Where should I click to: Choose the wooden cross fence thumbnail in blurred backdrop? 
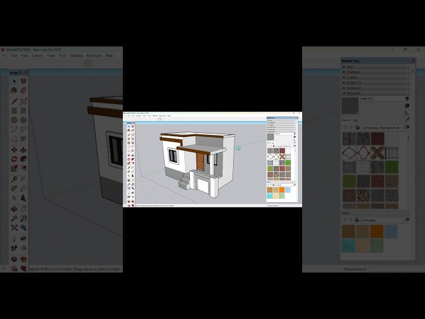(377, 153)
